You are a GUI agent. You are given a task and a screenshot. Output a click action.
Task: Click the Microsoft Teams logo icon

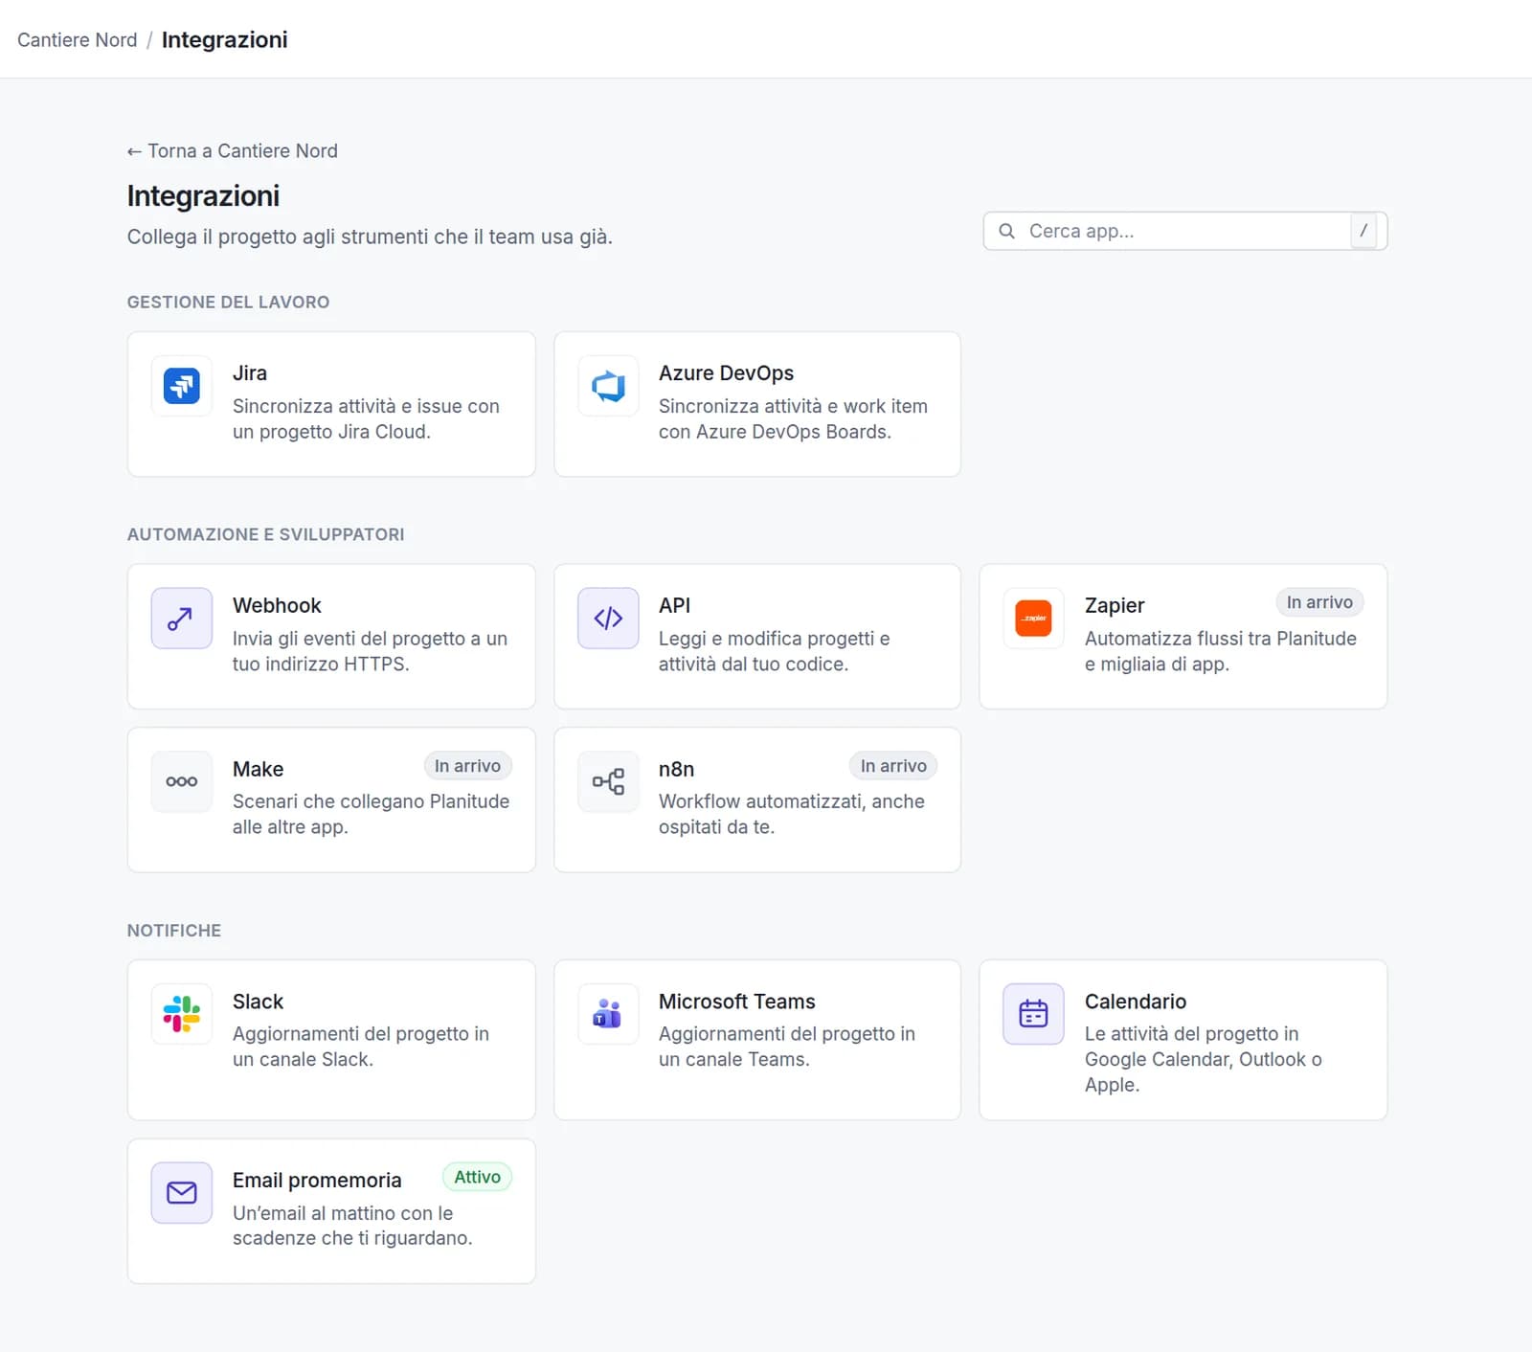pyautogui.click(x=608, y=1014)
